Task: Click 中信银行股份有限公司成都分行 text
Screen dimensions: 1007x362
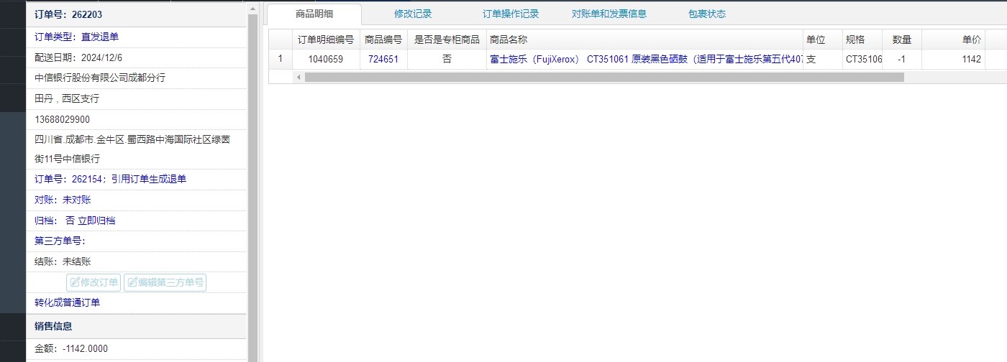Action: click(100, 78)
